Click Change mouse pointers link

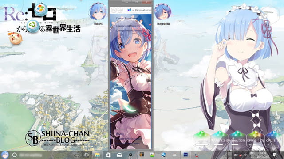click(129, 30)
